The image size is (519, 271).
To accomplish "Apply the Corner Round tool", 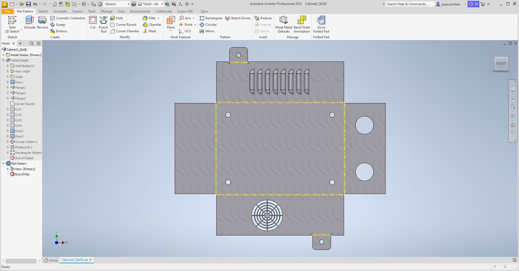I will click(123, 24).
